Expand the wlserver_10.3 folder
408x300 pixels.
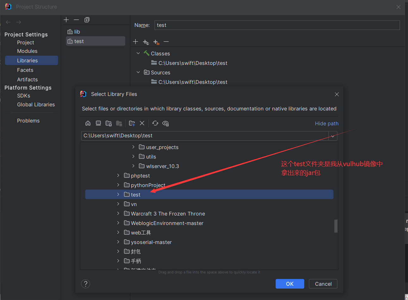133,166
